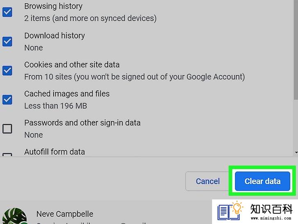Click the Browsing history label
Screen dimensions: 298x224
[x=53, y=6]
